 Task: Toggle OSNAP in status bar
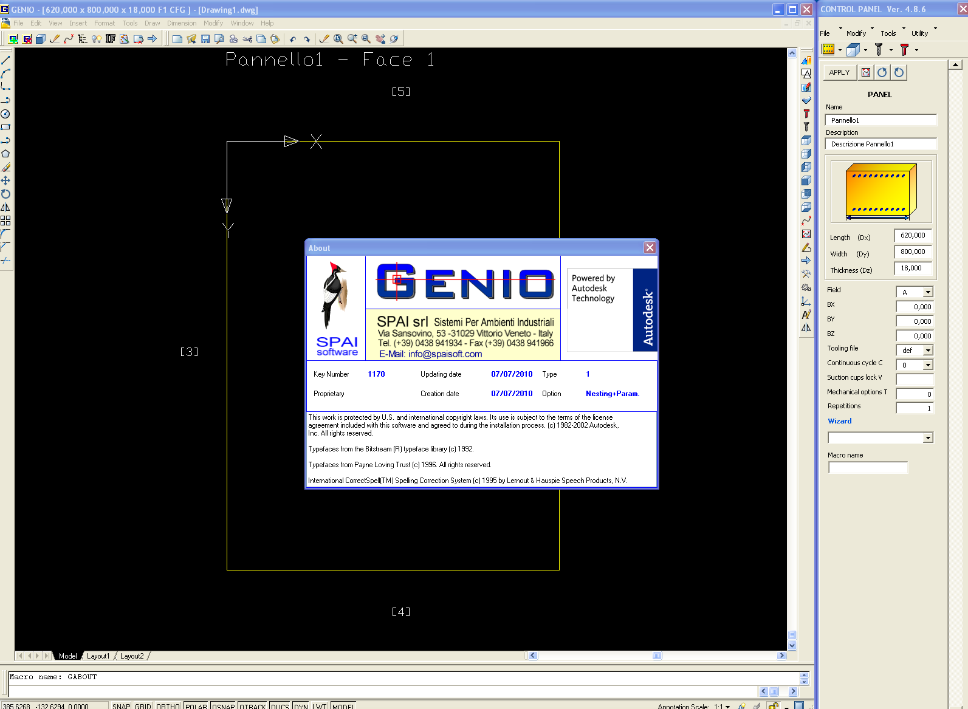(223, 706)
